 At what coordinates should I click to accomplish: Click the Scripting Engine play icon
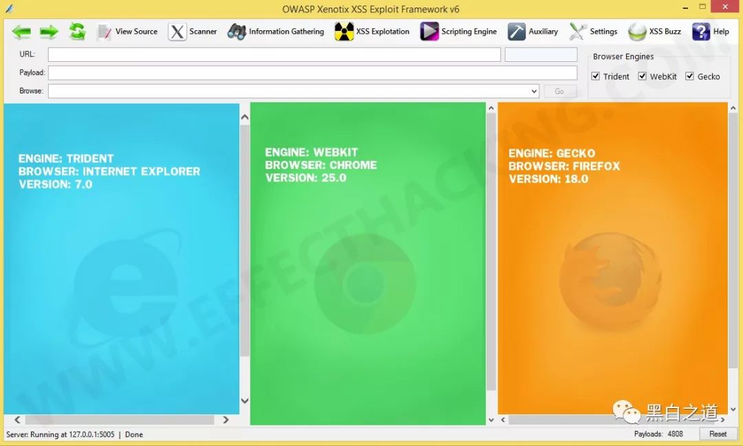[429, 32]
